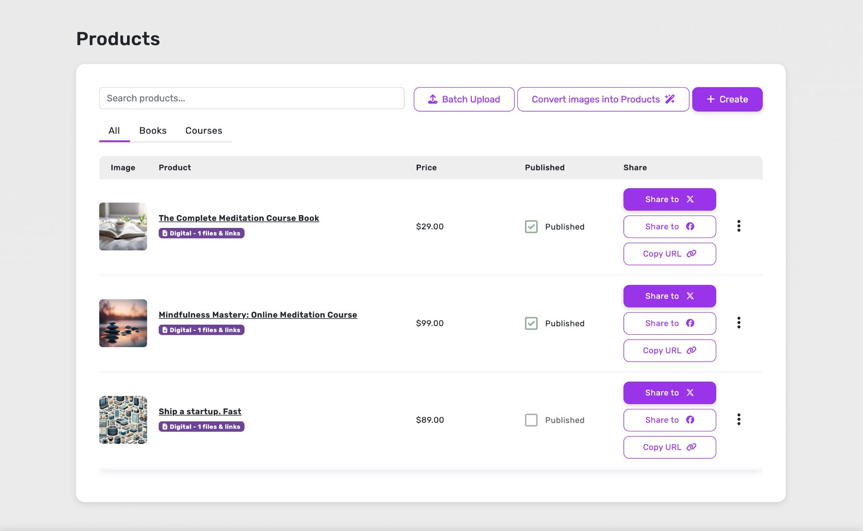Viewport: 863px width, 531px height.
Task: Open the Mindfulness Mastery stacked stones thumbnail
Action: [123, 323]
